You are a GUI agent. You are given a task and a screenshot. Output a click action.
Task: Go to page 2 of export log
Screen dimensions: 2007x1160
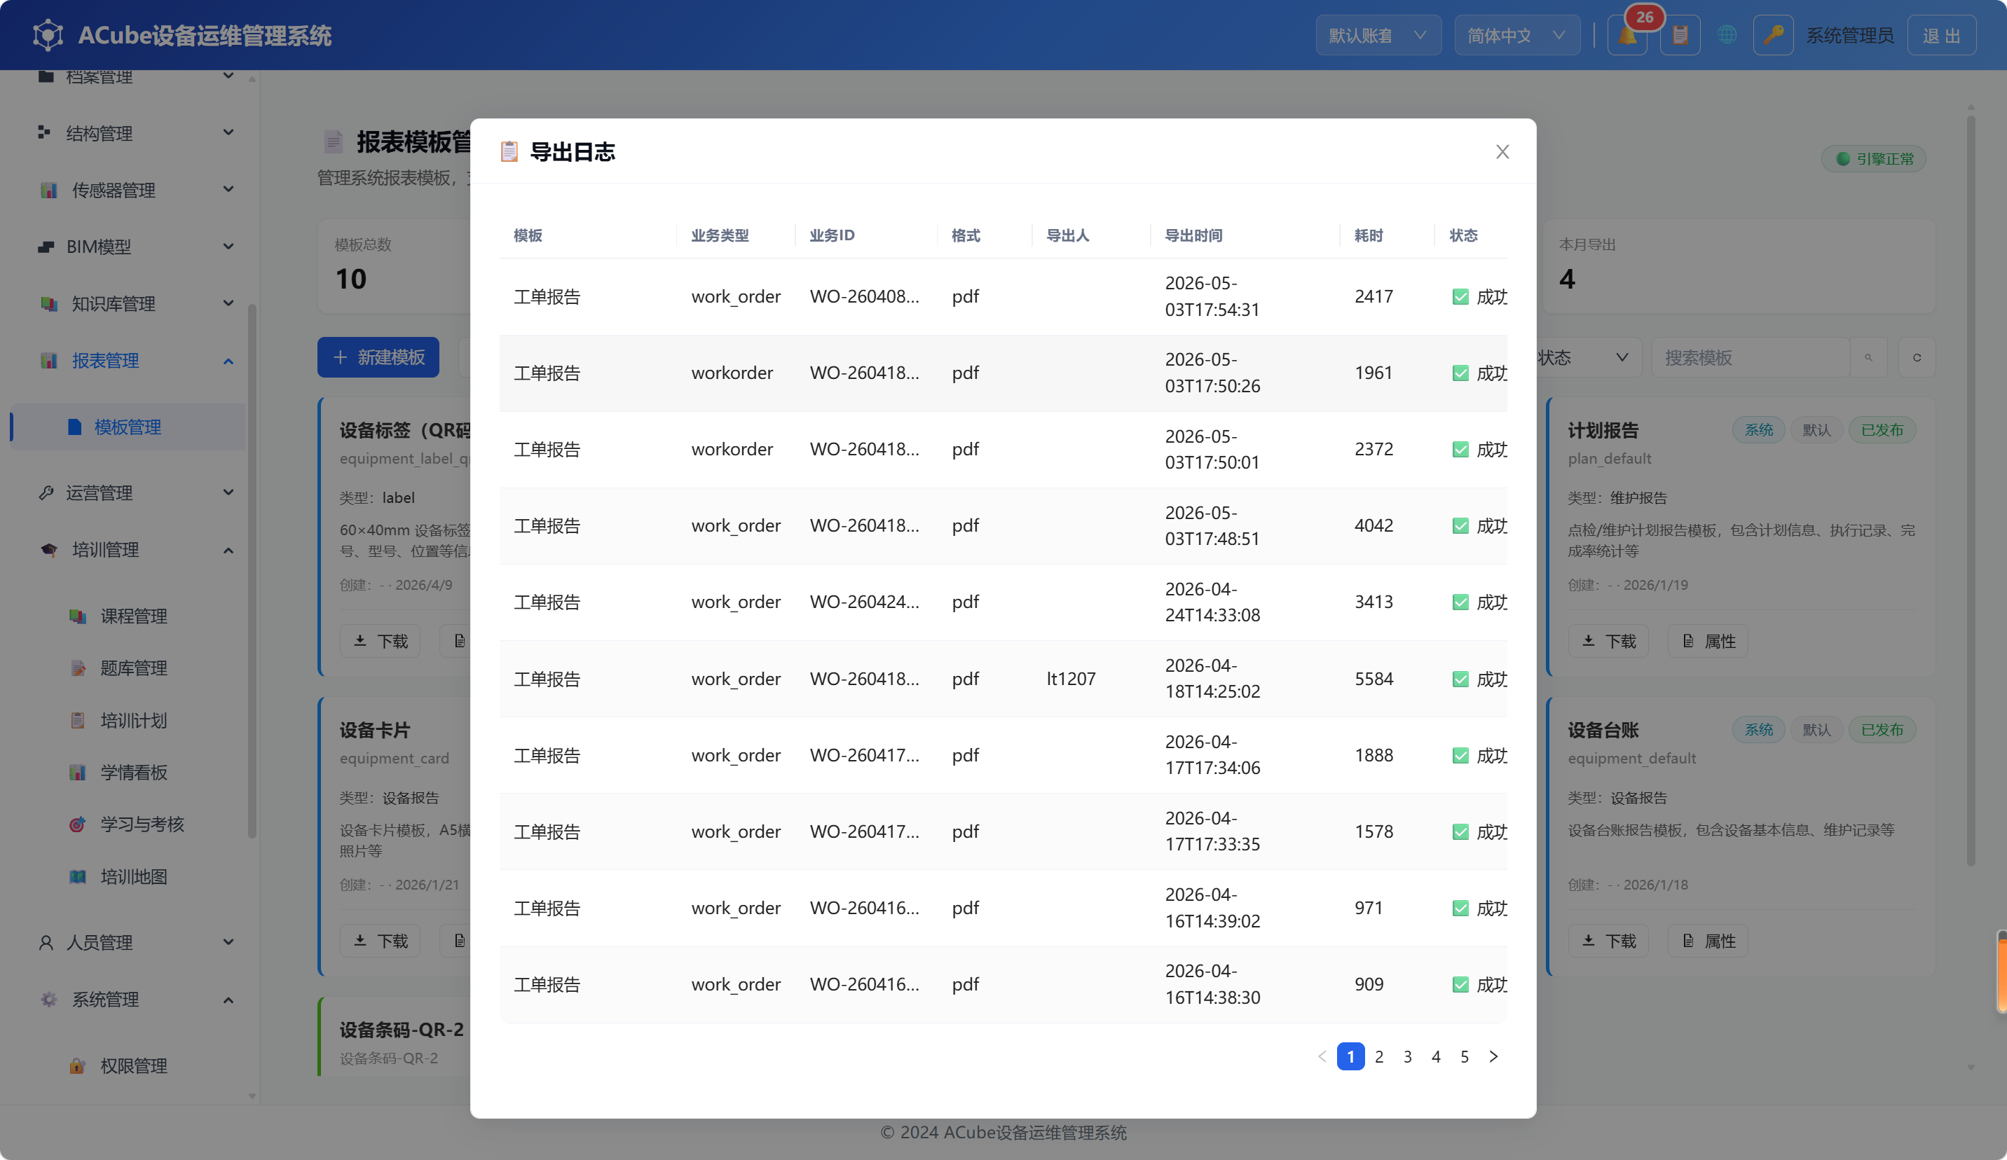click(x=1378, y=1056)
